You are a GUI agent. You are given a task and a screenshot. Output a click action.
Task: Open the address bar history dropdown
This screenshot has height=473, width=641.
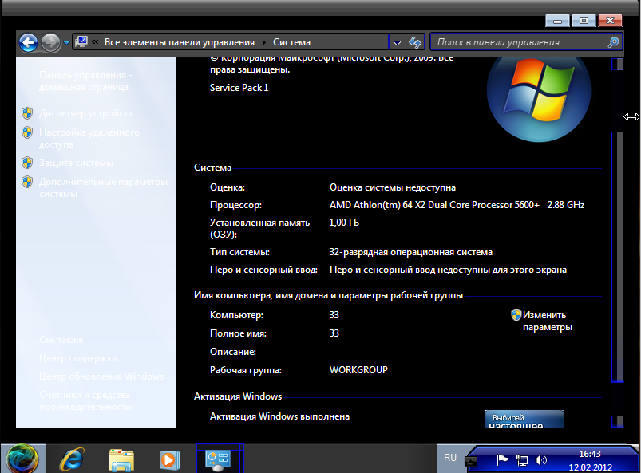(397, 42)
